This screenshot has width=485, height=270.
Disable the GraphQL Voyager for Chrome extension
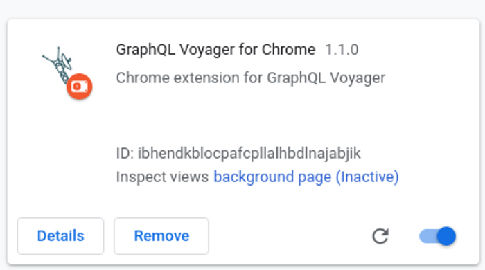pos(437,236)
